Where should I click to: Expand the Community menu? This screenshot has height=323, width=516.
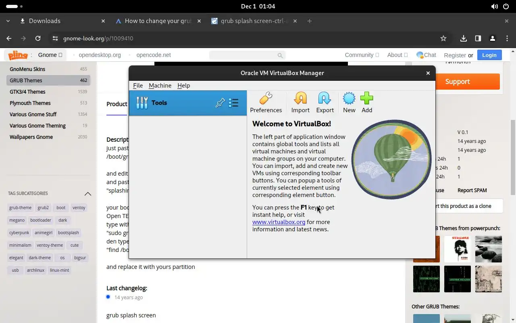(x=362, y=55)
